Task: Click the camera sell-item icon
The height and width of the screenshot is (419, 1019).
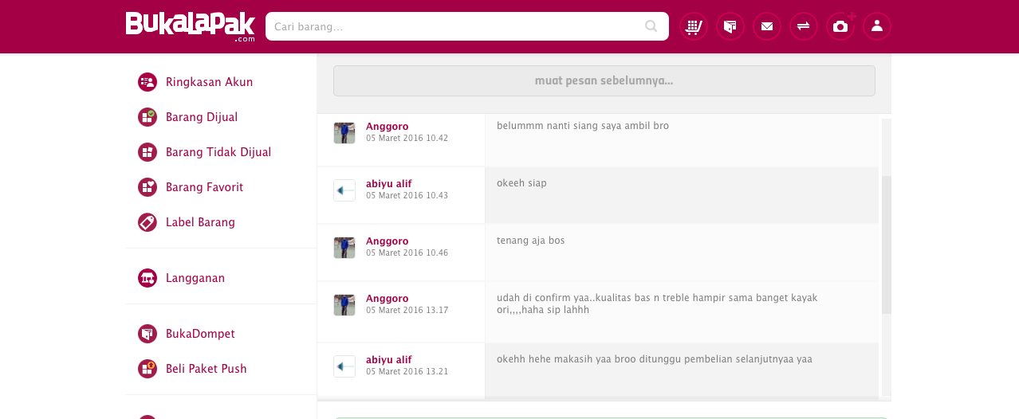Action: 840,26
